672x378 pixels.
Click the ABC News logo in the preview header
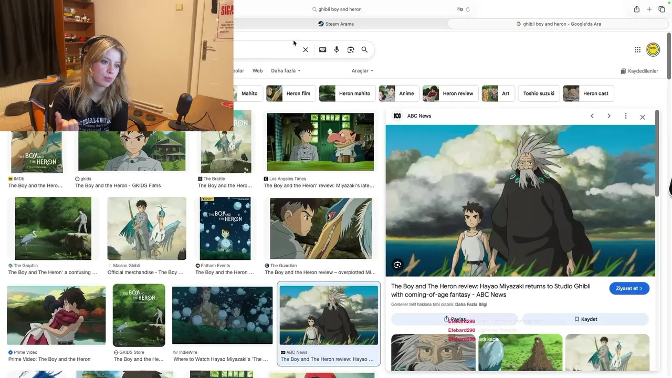click(397, 116)
